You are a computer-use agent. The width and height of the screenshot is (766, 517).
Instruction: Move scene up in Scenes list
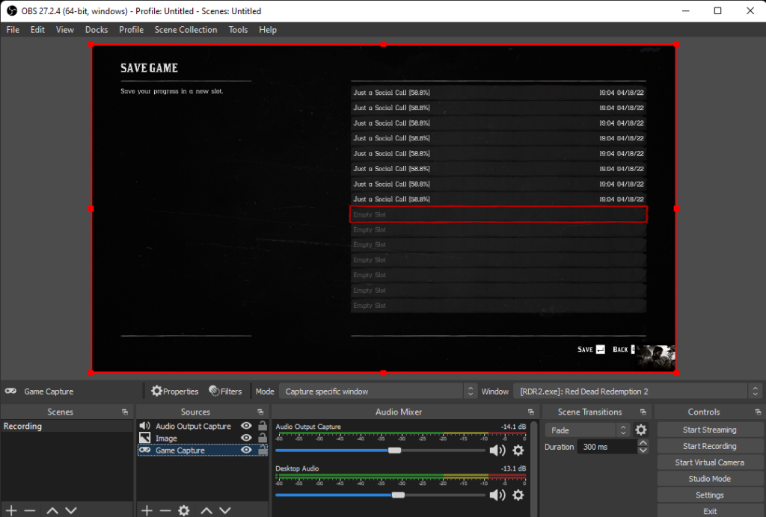click(x=52, y=511)
